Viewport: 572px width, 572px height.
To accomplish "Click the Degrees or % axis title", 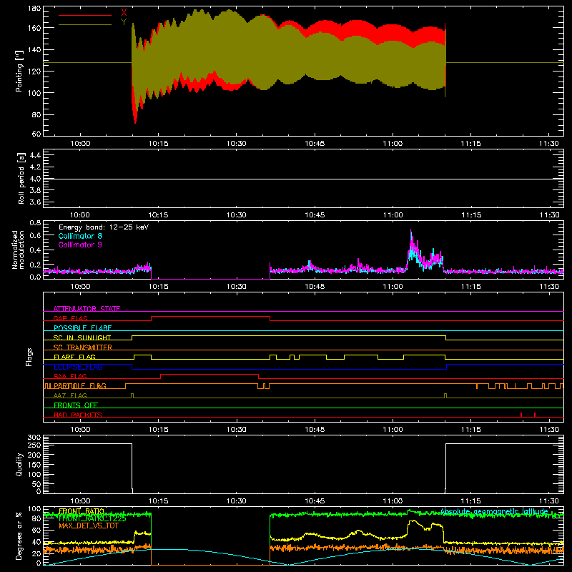I will (x=19, y=536).
